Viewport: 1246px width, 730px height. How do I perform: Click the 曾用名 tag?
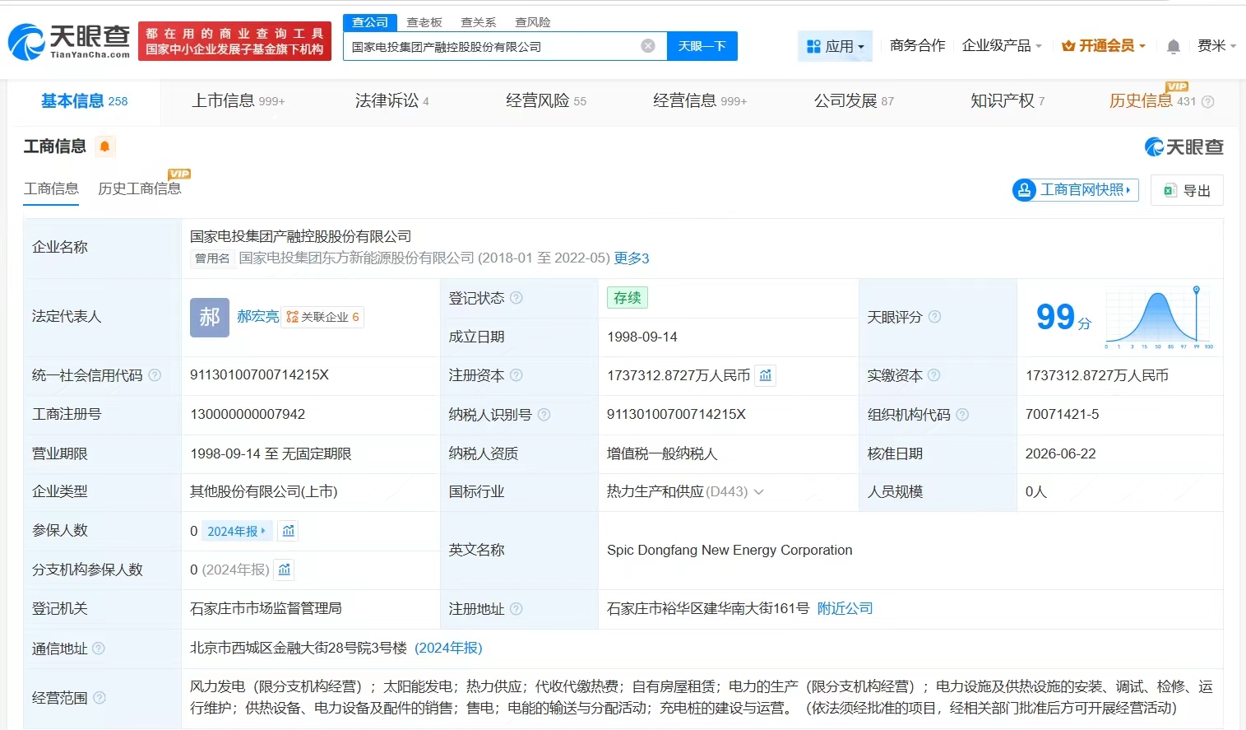[212, 258]
